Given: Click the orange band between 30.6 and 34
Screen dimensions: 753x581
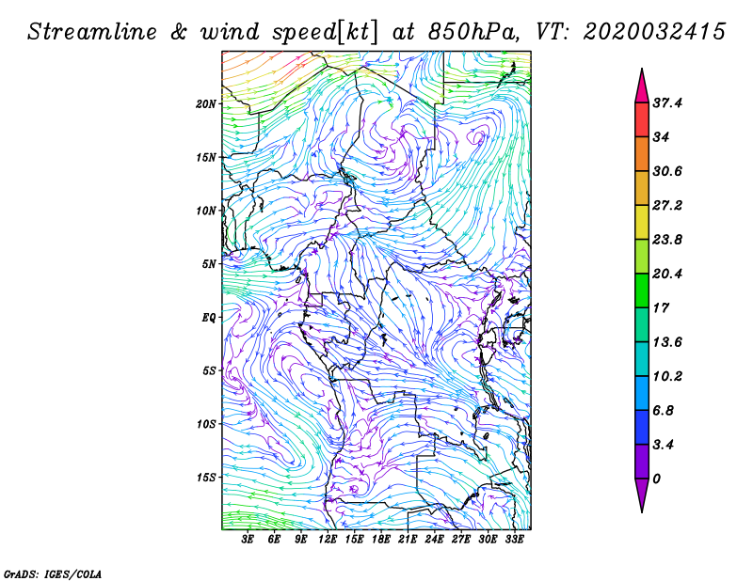Looking at the screenshot, I should tap(643, 153).
